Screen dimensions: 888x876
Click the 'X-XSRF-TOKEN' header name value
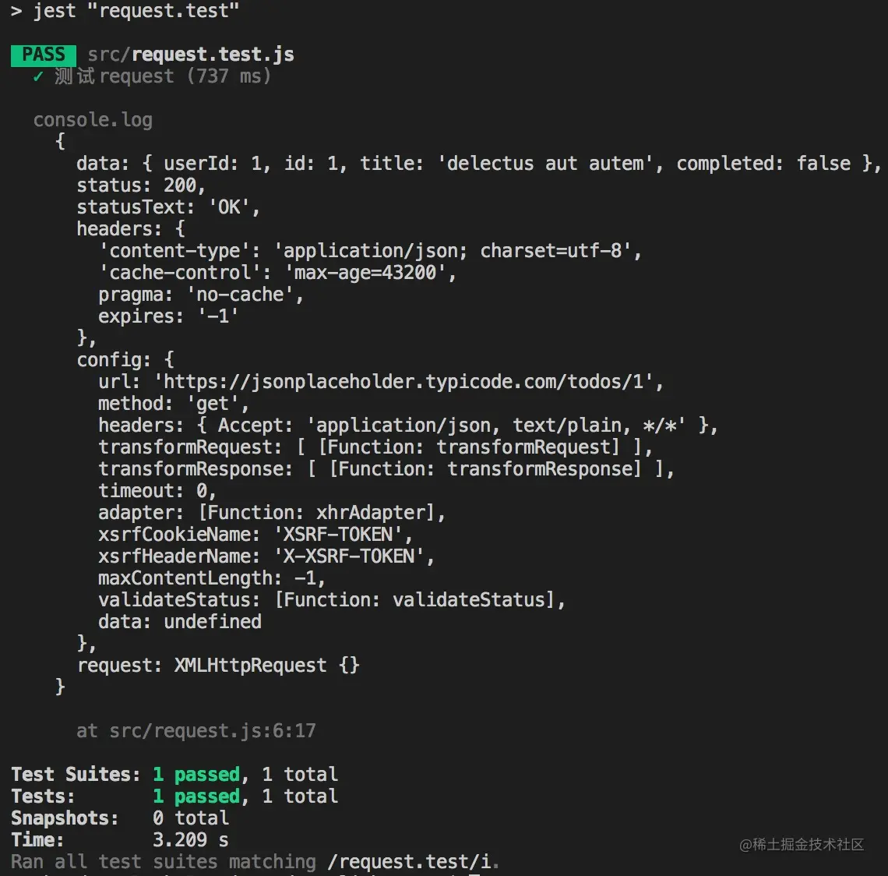pos(349,556)
